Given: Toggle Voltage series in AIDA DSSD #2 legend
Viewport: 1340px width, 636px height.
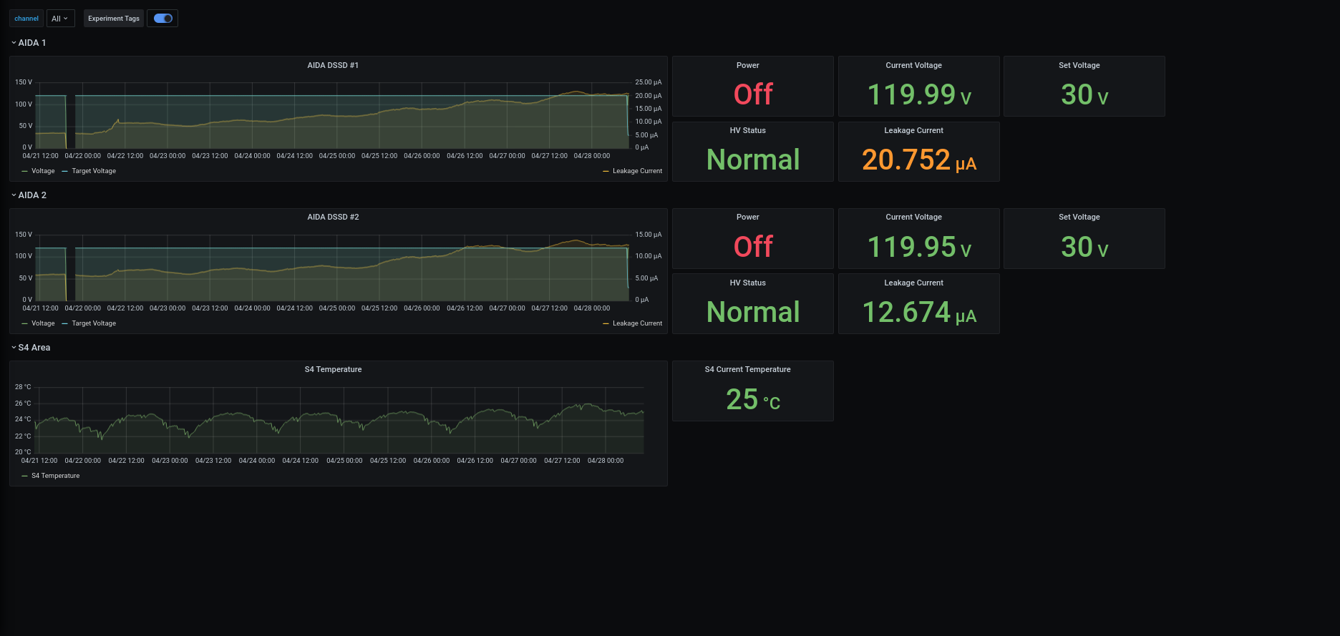Looking at the screenshot, I should [x=39, y=323].
